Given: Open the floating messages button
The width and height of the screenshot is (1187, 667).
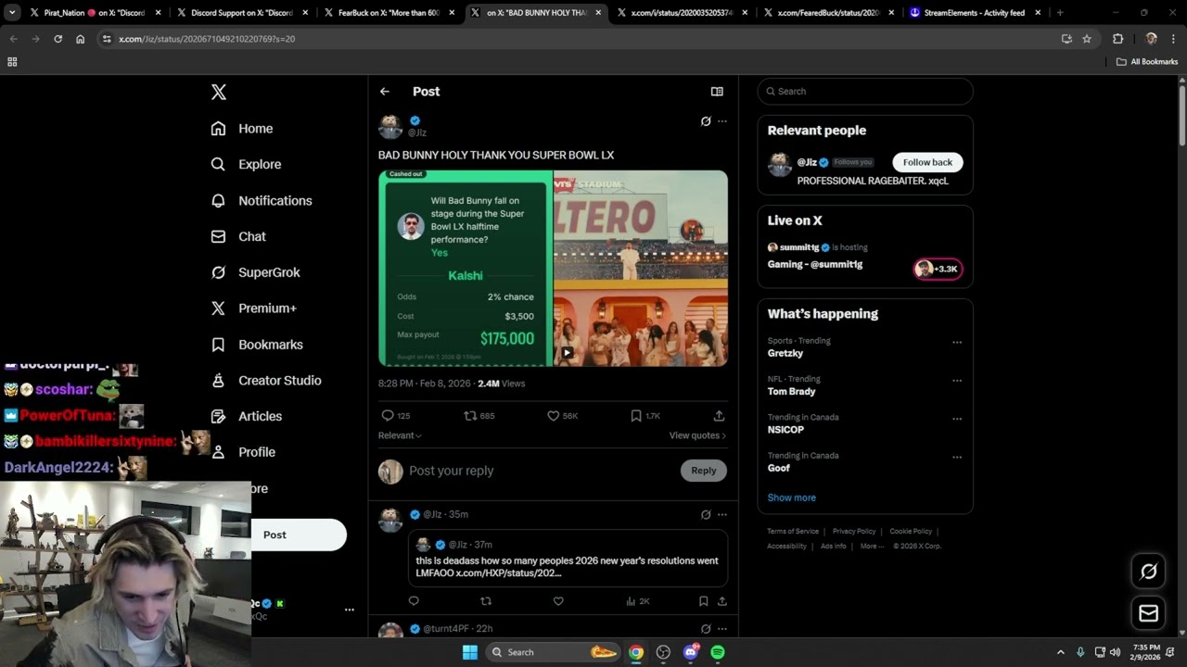Looking at the screenshot, I should point(1148,613).
